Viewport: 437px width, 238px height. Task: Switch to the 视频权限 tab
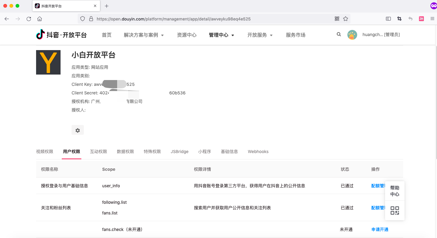pos(45,152)
